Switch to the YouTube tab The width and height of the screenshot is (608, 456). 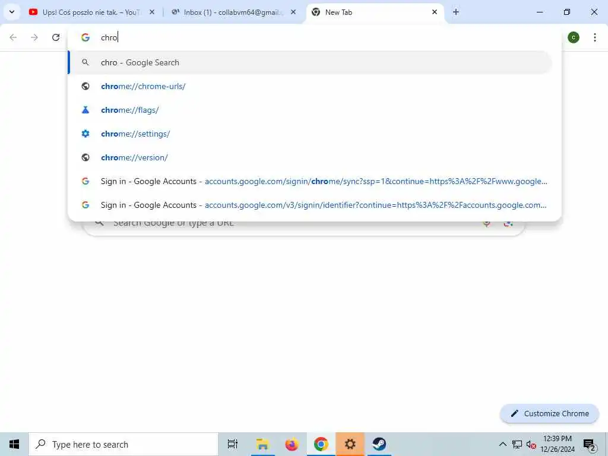coord(92,12)
